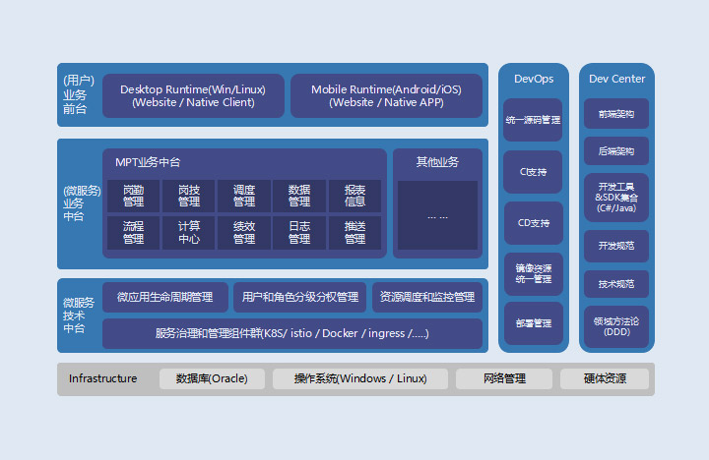Click the 日志管理 module tile
This screenshot has height=460, width=709.
click(299, 233)
